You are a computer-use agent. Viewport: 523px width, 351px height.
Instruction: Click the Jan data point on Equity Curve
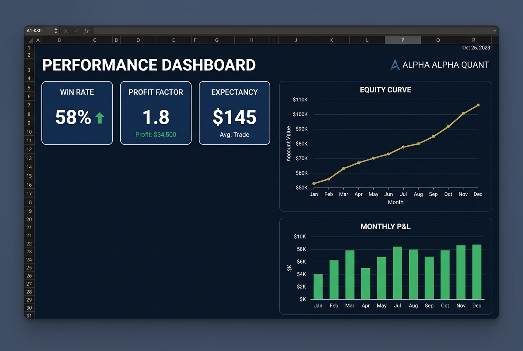(314, 183)
